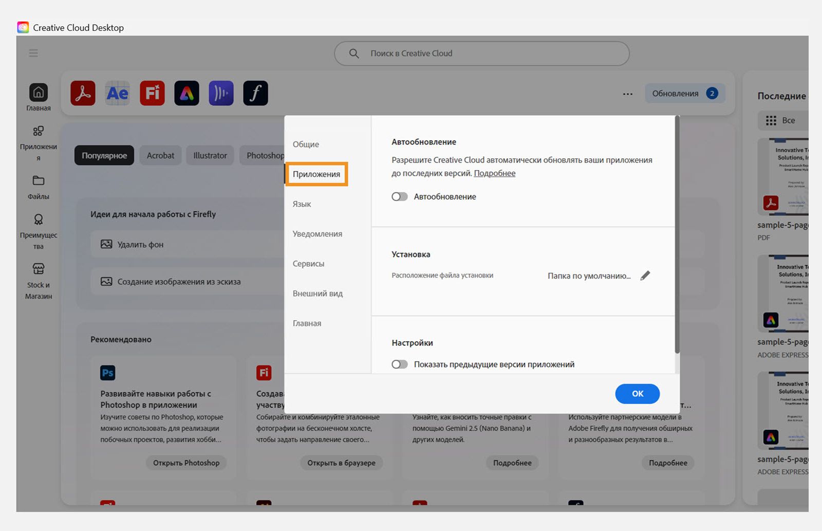The width and height of the screenshot is (822, 531).
Task: Click the settings dialog vertical scrollbar
Action: coord(677,235)
